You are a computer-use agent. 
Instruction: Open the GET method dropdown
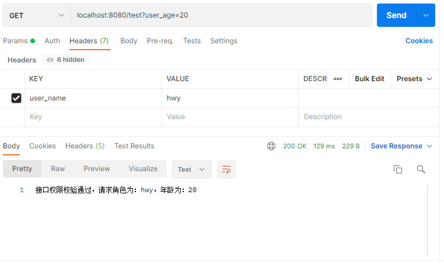pyautogui.click(x=37, y=15)
